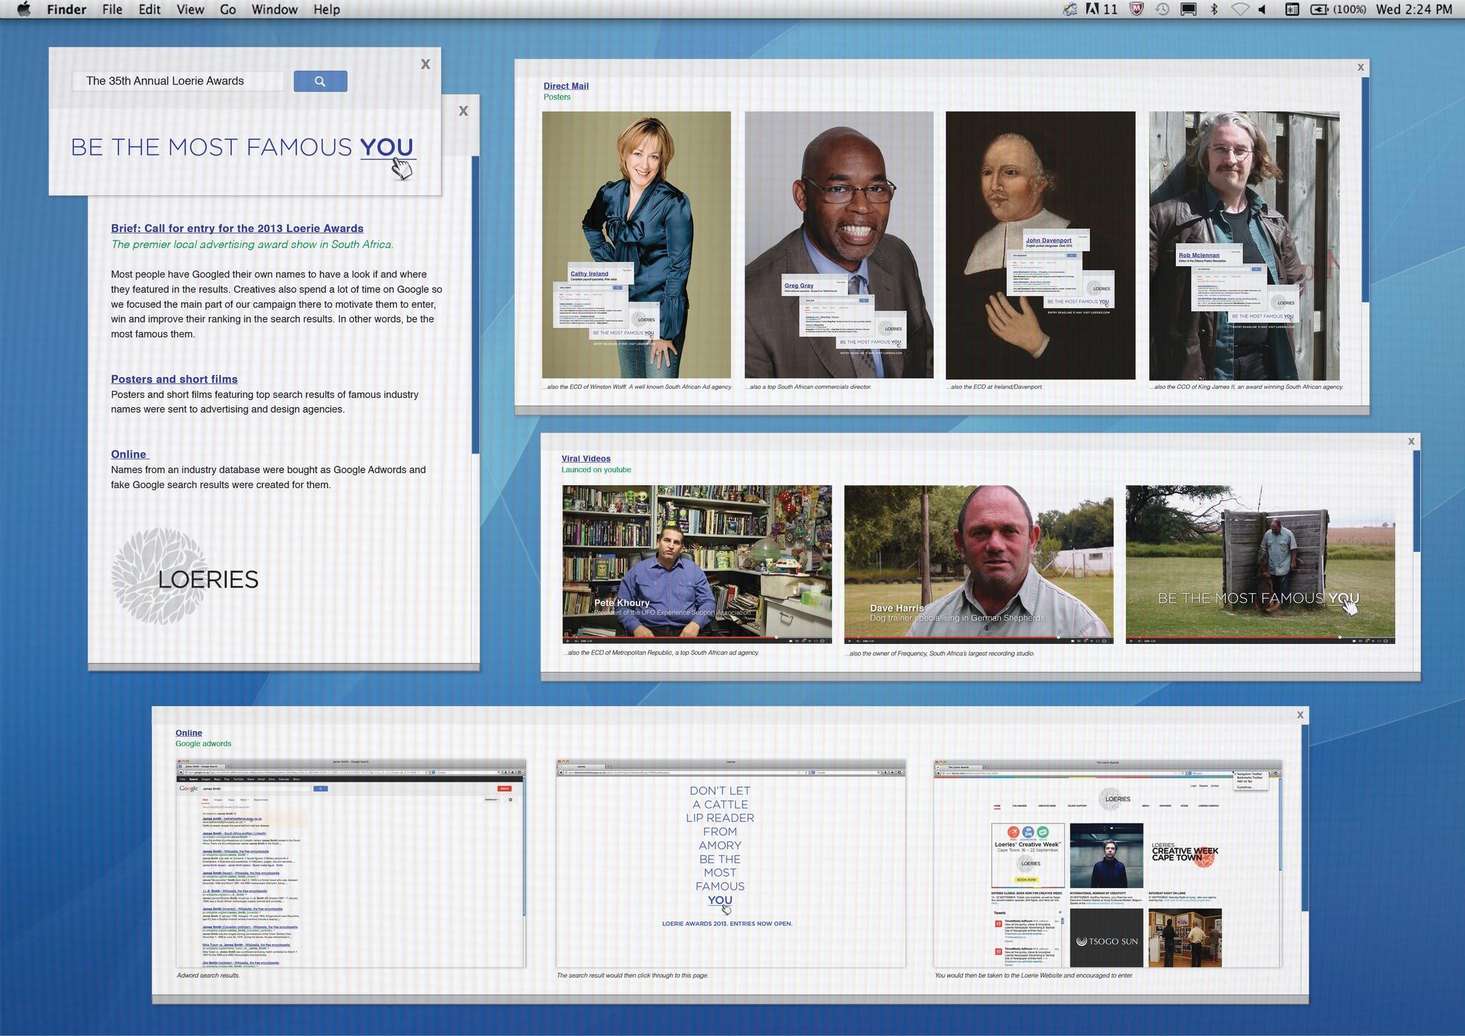1465x1036 pixels.
Task: Click the Tsogo Sun banner
Action: point(1107,939)
